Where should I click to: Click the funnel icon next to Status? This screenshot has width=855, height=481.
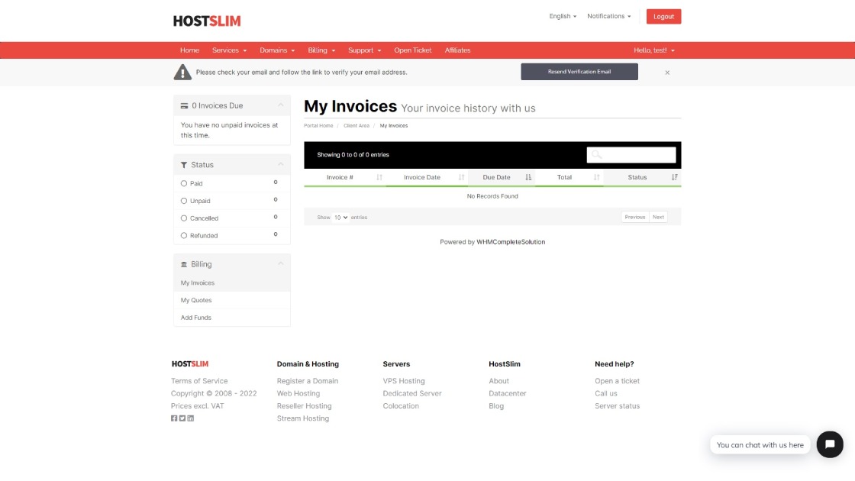(x=182, y=164)
